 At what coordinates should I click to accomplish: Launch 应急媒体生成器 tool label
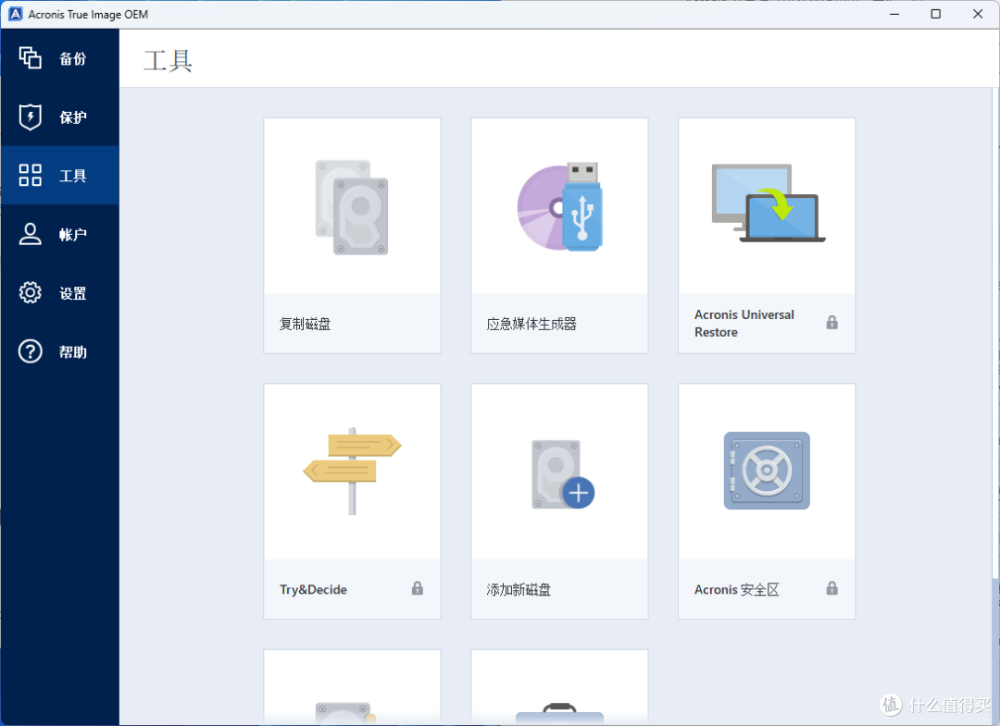pyautogui.click(x=531, y=324)
